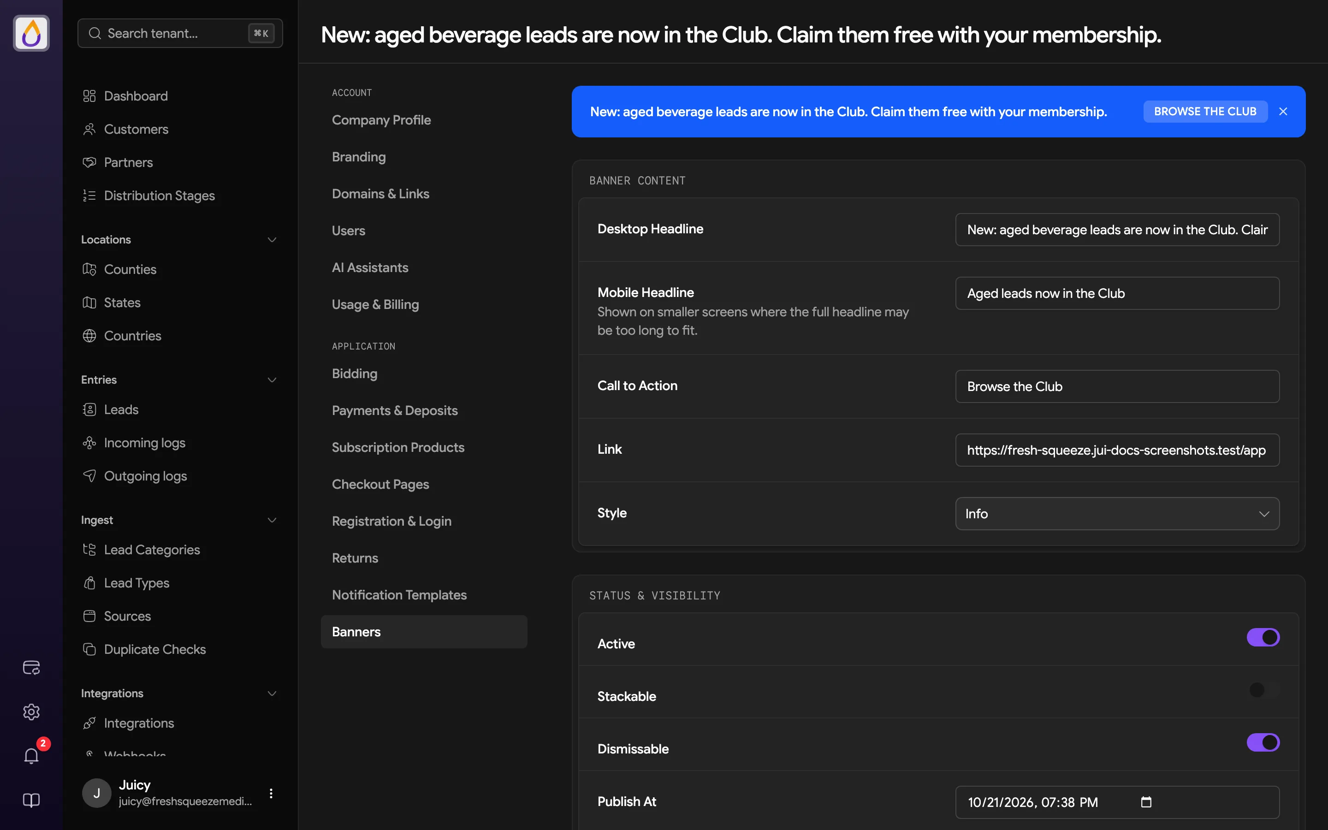
Task: Collapse the Locations section
Action: click(272, 240)
